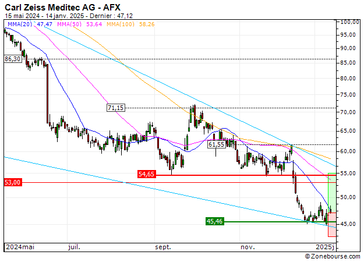Click the sept. time axis label
Image resolution: width=364 pixels, height=262 pixels.
[163, 247]
